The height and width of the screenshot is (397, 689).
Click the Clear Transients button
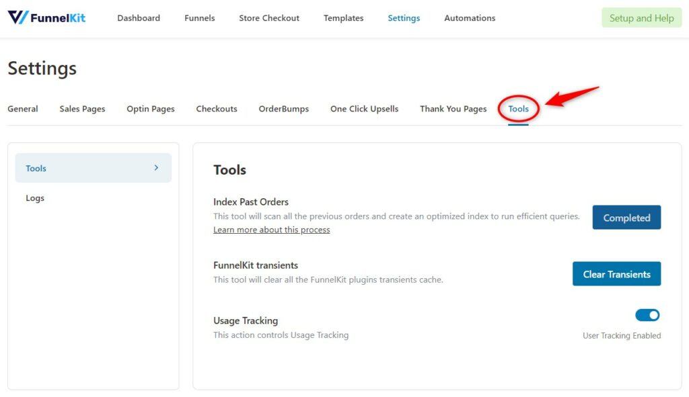[616, 273]
